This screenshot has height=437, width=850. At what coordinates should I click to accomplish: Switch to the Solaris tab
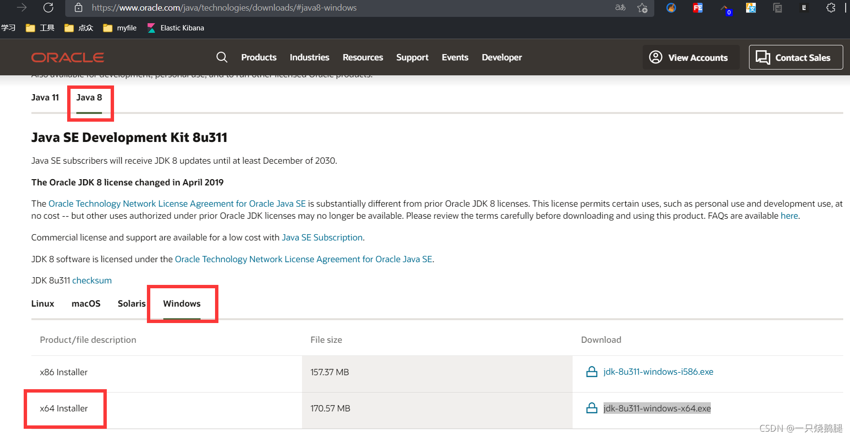131,304
